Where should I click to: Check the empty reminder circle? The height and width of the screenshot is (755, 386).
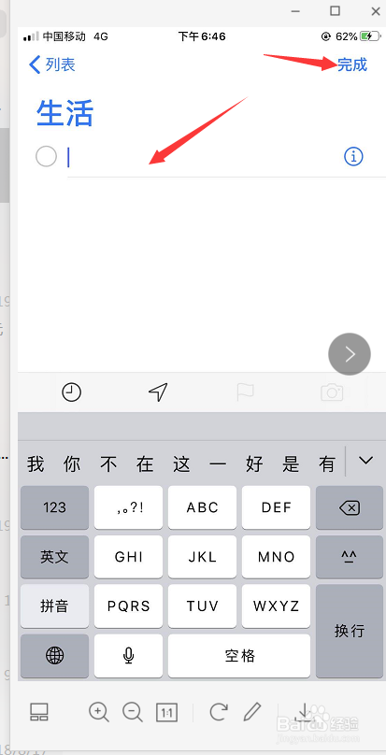tap(46, 156)
